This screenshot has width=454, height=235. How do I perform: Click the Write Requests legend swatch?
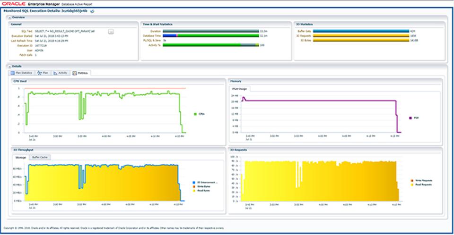(x=412, y=181)
